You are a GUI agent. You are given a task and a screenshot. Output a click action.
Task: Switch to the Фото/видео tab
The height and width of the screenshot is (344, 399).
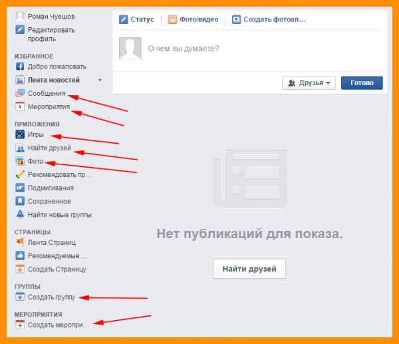(x=193, y=19)
